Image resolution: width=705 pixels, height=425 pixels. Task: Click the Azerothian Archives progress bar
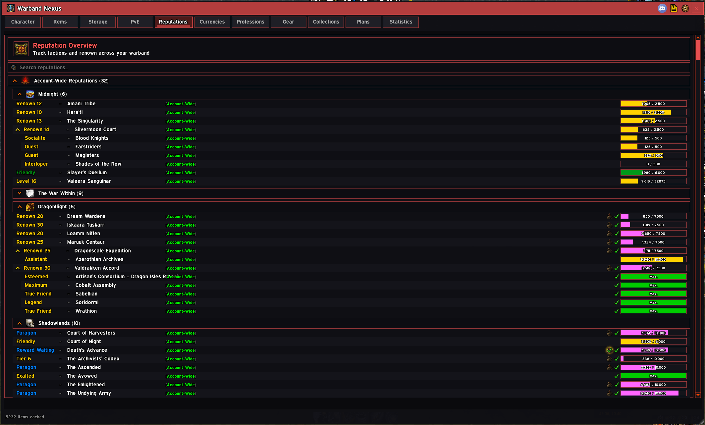653,259
